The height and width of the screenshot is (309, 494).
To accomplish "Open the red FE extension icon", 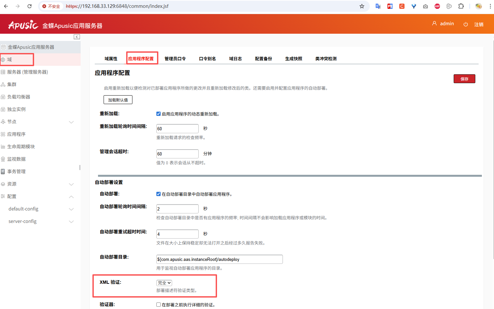I will pyautogui.click(x=390, y=6).
